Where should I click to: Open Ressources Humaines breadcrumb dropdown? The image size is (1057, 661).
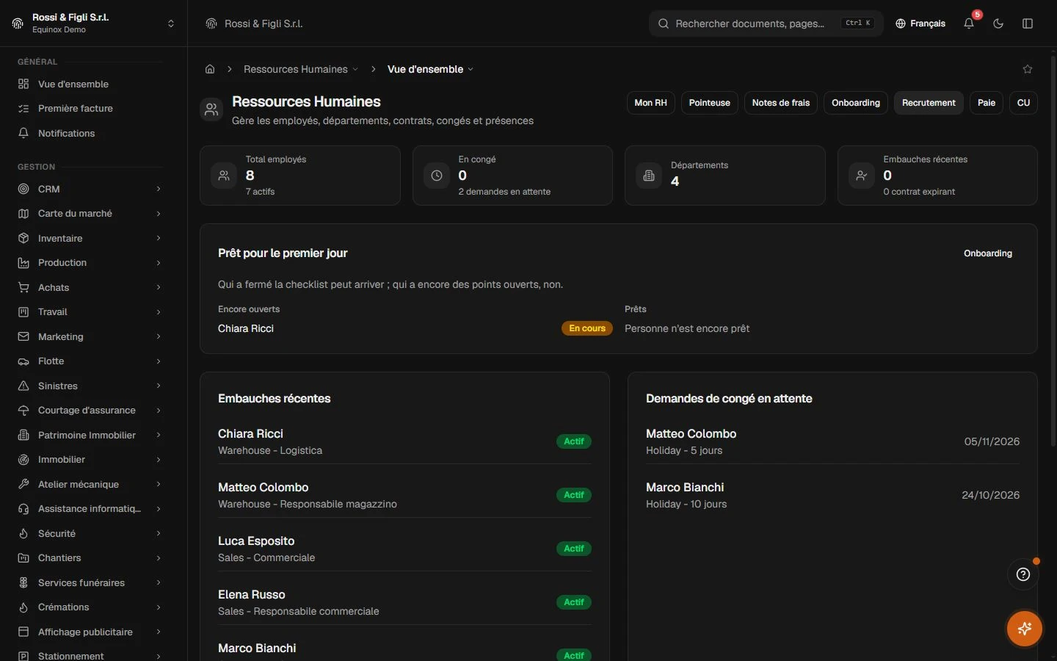pyautogui.click(x=301, y=69)
